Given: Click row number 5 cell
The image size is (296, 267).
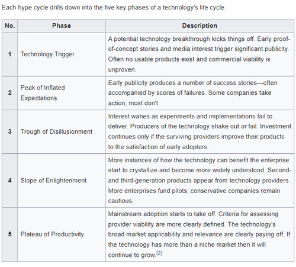Looking at the screenshot, I should tap(10, 234).
